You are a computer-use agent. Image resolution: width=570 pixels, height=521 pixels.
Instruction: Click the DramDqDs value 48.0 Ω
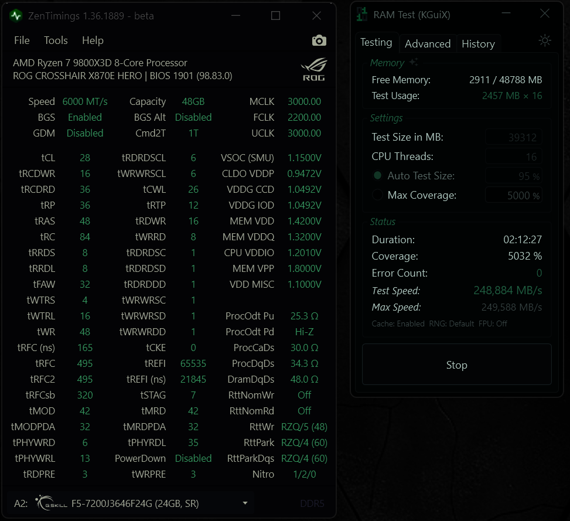[x=304, y=379]
